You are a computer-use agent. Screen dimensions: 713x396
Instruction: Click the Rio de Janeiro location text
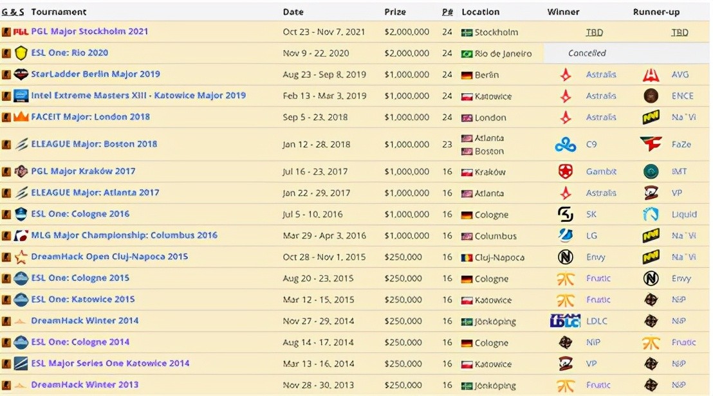point(503,53)
